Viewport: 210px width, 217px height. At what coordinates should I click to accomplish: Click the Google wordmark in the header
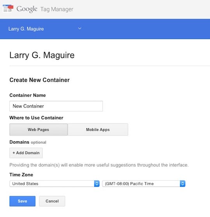pos(27,9)
